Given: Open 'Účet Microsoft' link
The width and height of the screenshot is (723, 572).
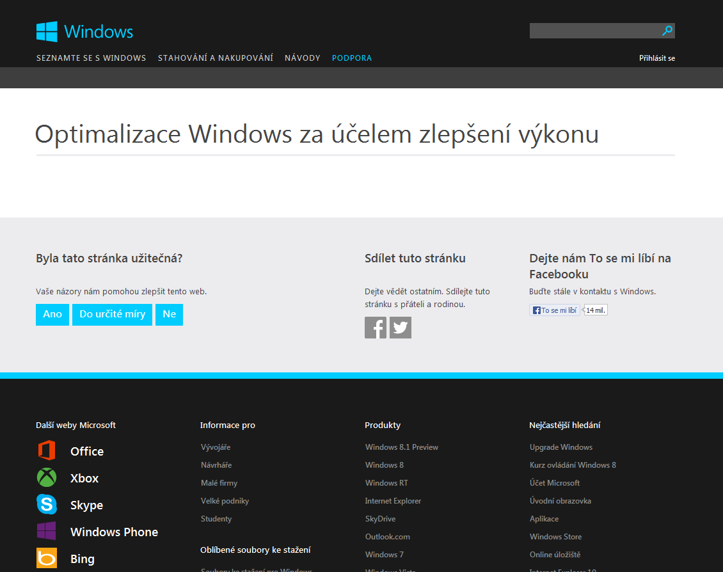Looking at the screenshot, I should tap(555, 483).
